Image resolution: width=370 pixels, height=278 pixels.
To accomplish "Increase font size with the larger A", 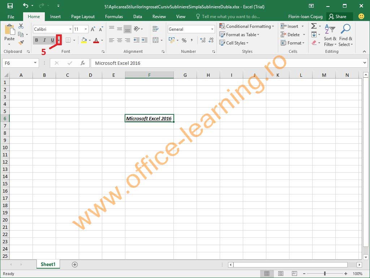I will pos(93,29).
